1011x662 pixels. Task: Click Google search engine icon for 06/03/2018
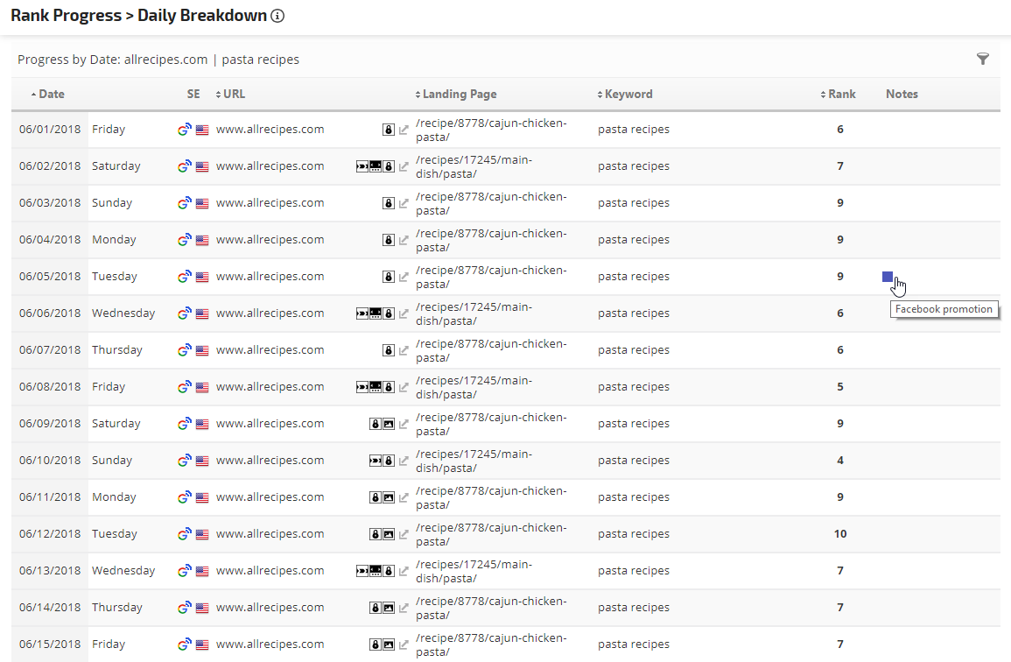click(184, 203)
